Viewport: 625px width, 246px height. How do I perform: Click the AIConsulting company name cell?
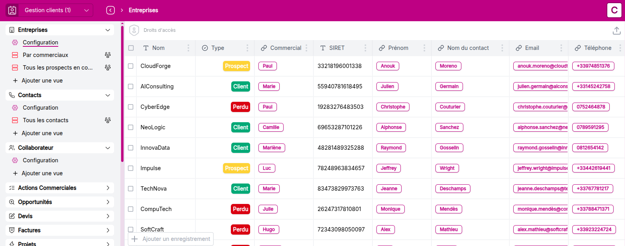click(157, 86)
